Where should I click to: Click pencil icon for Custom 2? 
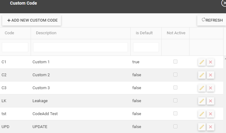202,75
